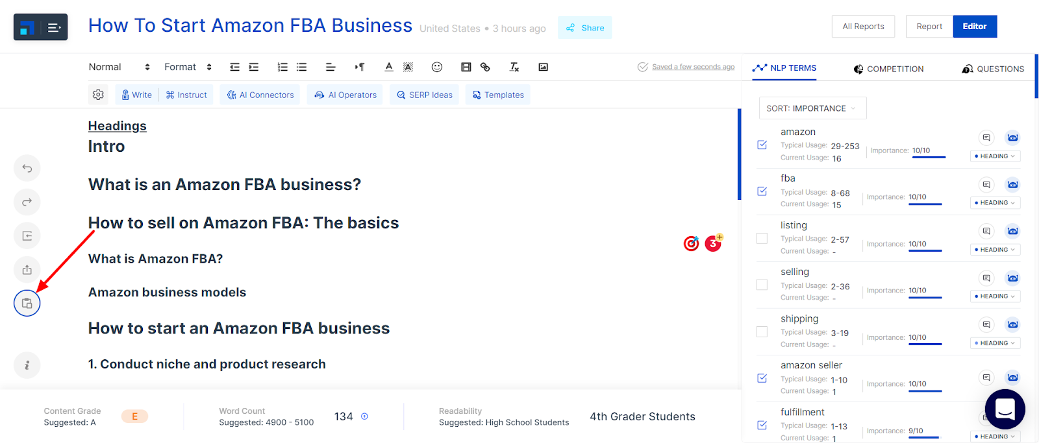Uncheck the fulfillment term checkbox
Screen dimensions: 1039x443
(762, 425)
